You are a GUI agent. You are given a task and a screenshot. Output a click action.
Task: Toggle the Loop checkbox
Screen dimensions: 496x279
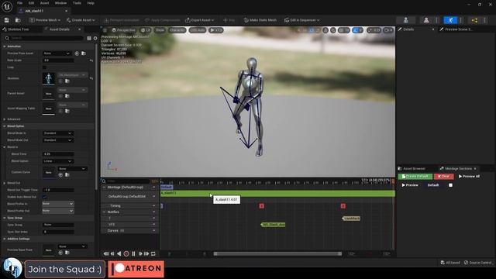44,67
